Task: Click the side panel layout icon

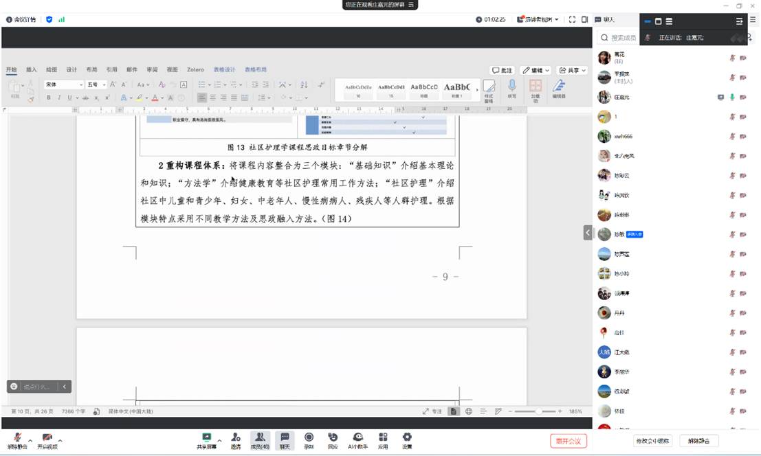Action: click(x=584, y=19)
